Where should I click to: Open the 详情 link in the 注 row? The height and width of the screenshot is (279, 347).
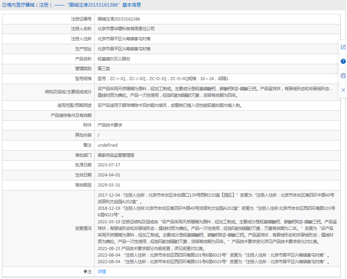[102, 272]
